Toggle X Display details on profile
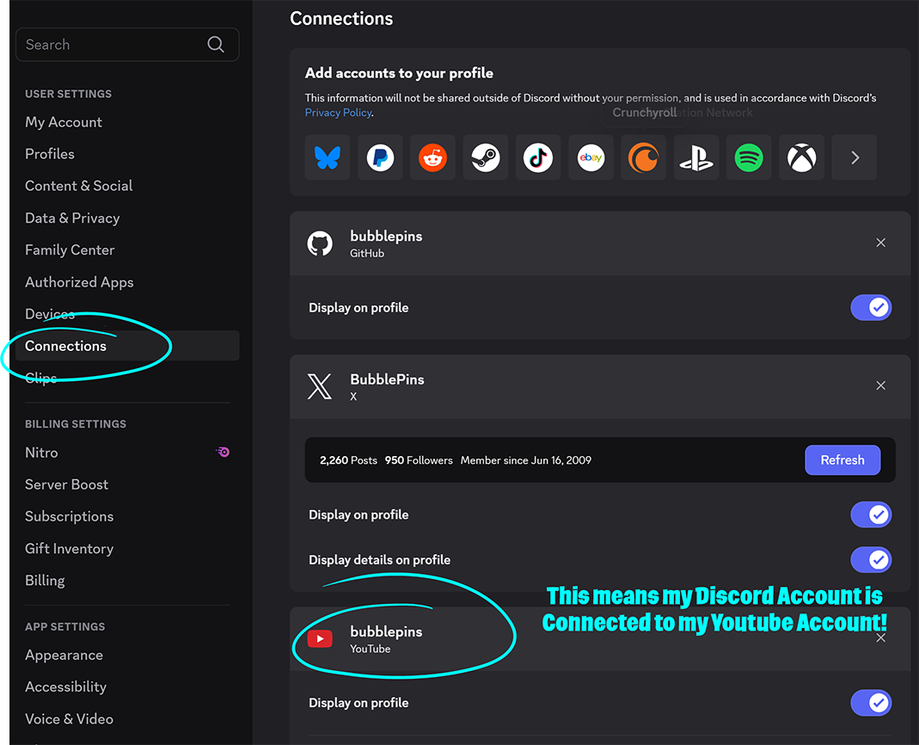This screenshot has height=745, width=919. (x=871, y=560)
